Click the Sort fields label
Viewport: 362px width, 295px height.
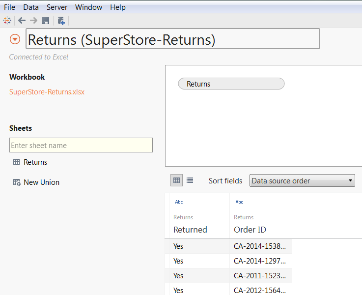[225, 180]
